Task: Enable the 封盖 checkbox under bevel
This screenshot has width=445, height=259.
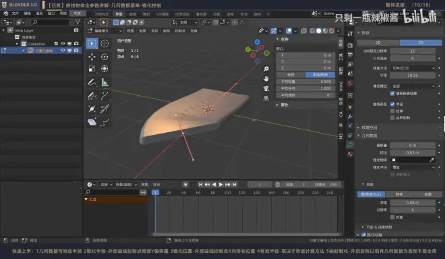Action: pos(392,217)
